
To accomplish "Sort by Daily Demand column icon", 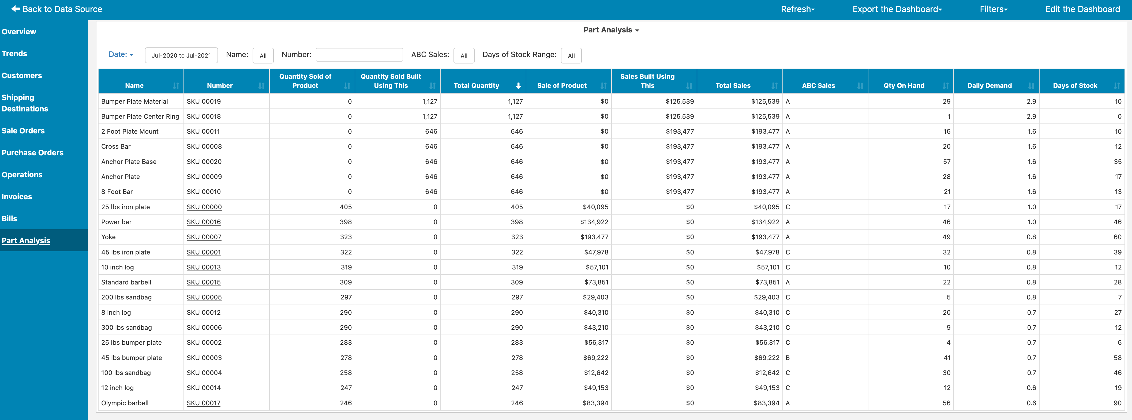I will point(1031,86).
